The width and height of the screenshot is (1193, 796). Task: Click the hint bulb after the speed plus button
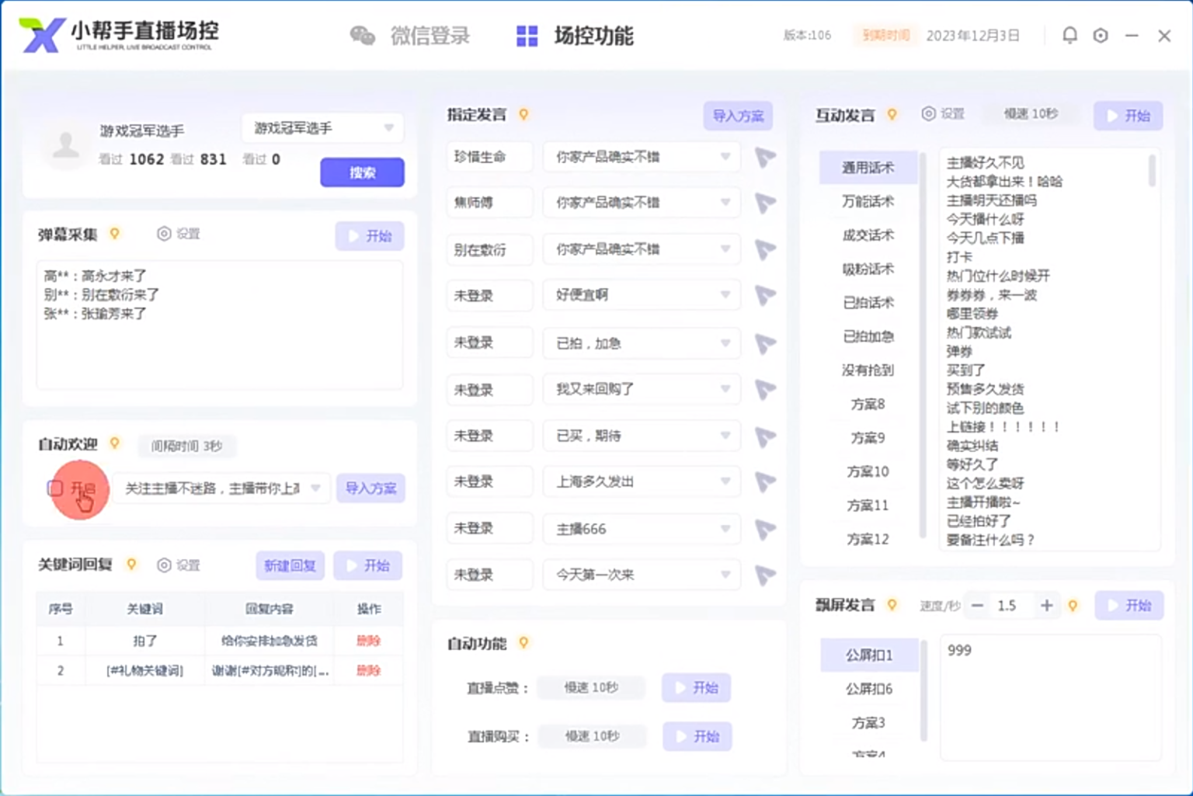pos(1073,605)
